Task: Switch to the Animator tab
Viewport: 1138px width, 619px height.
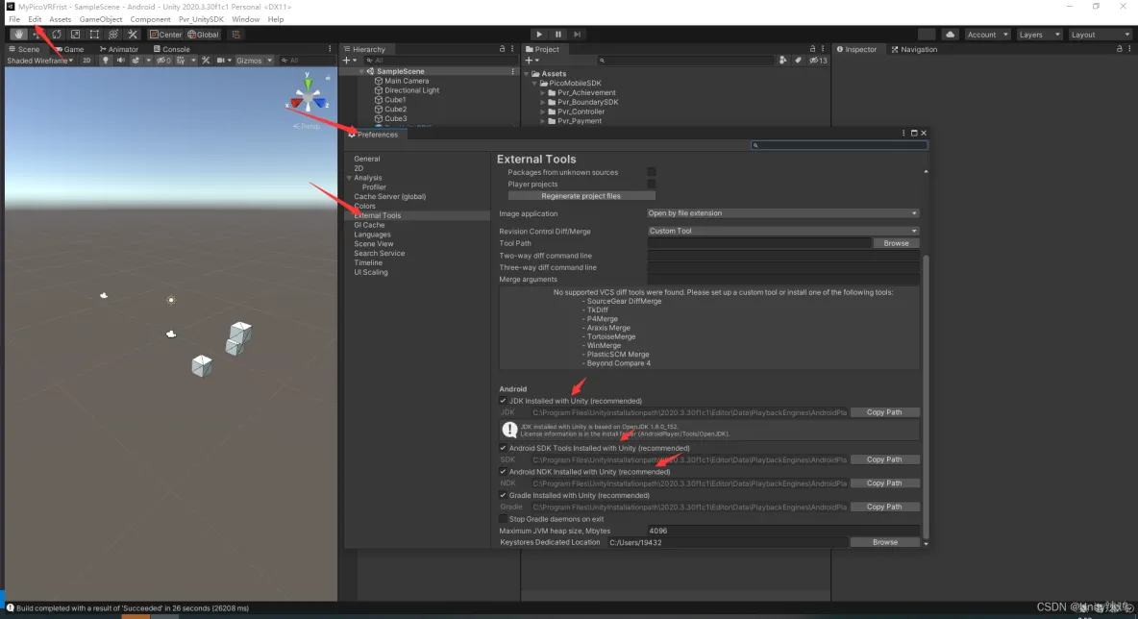Action: coord(118,49)
